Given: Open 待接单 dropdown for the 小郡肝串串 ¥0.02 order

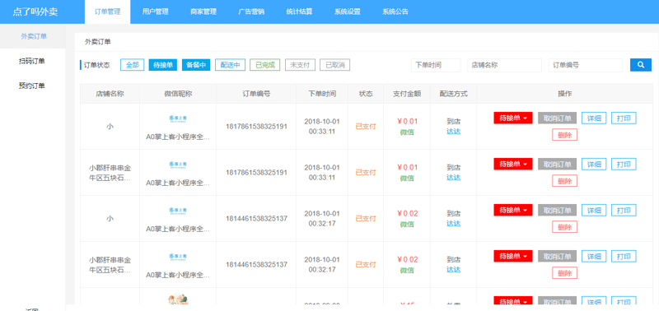Looking at the screenshot, I should click(x=512, y=257).
